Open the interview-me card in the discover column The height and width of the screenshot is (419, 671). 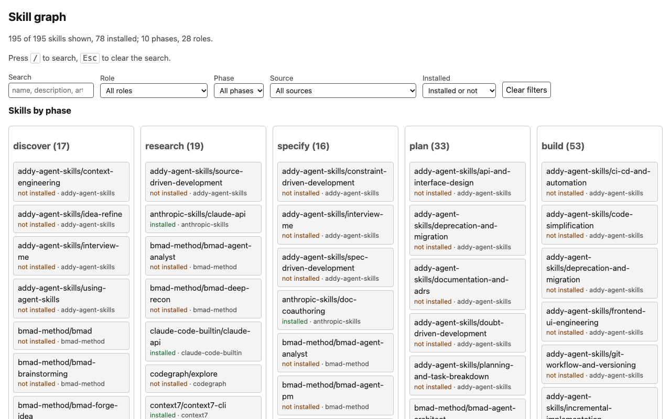click(x=71, y=256)
